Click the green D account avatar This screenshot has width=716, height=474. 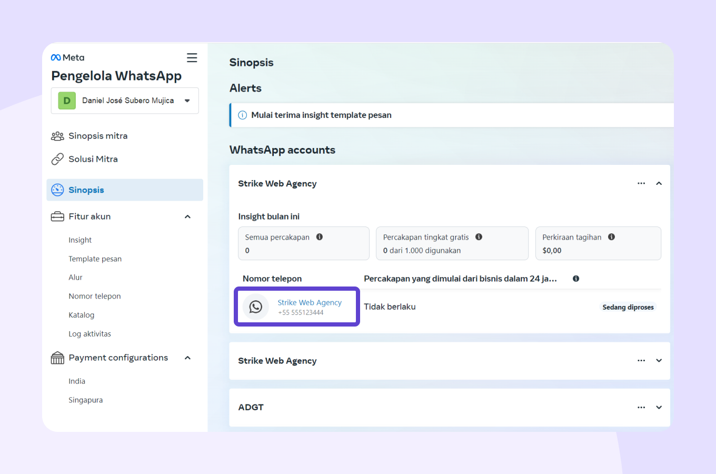click(x=67, y=101)
